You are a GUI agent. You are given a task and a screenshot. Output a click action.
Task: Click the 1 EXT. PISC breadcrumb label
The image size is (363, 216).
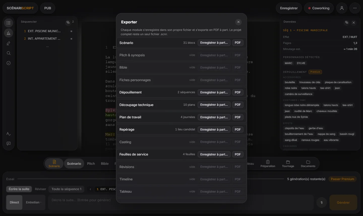(x=106, y=189)
